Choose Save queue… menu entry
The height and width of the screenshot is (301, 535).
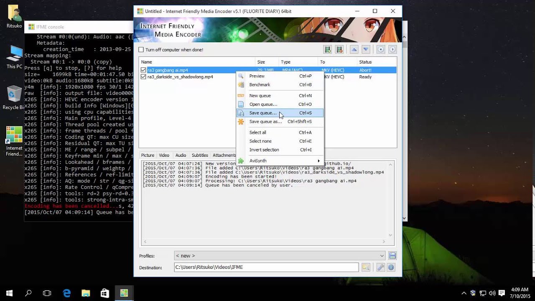[x=280, y=113]
